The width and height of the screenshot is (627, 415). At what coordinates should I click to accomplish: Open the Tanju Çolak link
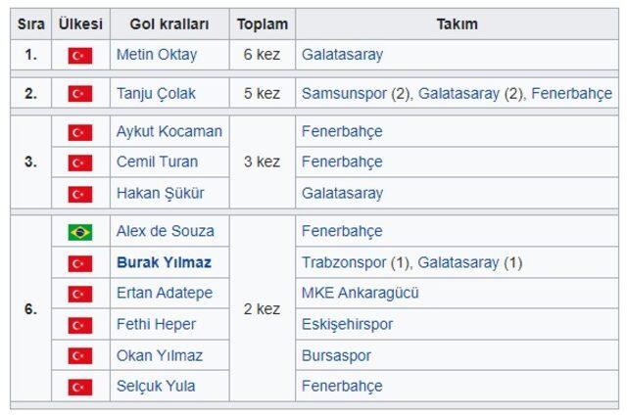pyautogui.click(x=156, y=94)
